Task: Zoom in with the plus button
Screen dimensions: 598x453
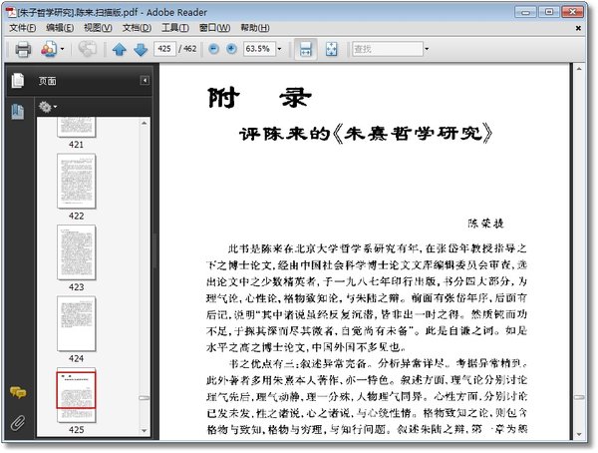Action: click(231, 49)
